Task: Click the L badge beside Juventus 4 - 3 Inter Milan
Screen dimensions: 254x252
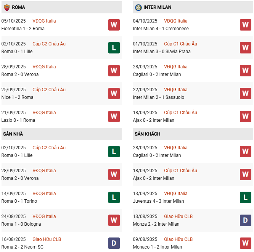Action: pos(245,197)
